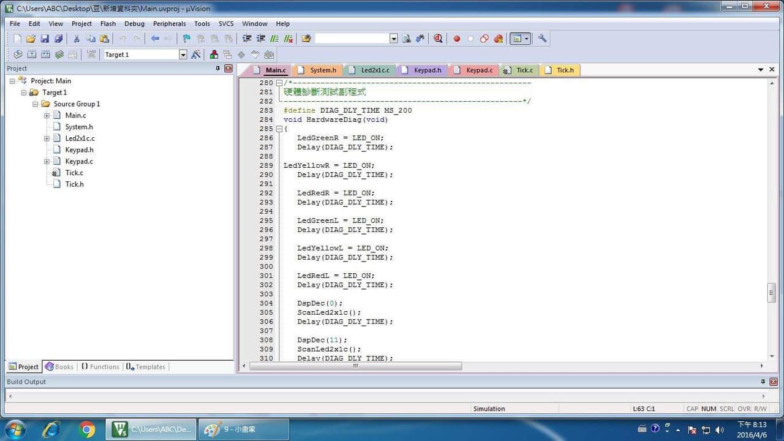
Task: Click the horizontal scrollbar thumb in editor
Action: pos(355,366)
